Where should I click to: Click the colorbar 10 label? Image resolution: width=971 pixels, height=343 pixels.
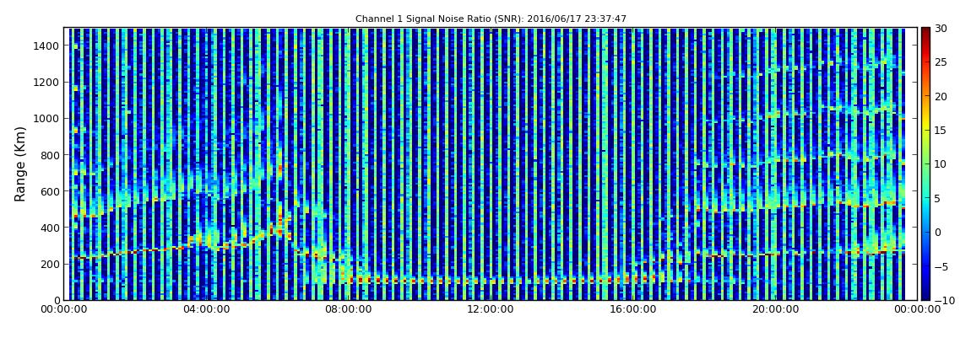pyautogui.click(x=941, y=164)
